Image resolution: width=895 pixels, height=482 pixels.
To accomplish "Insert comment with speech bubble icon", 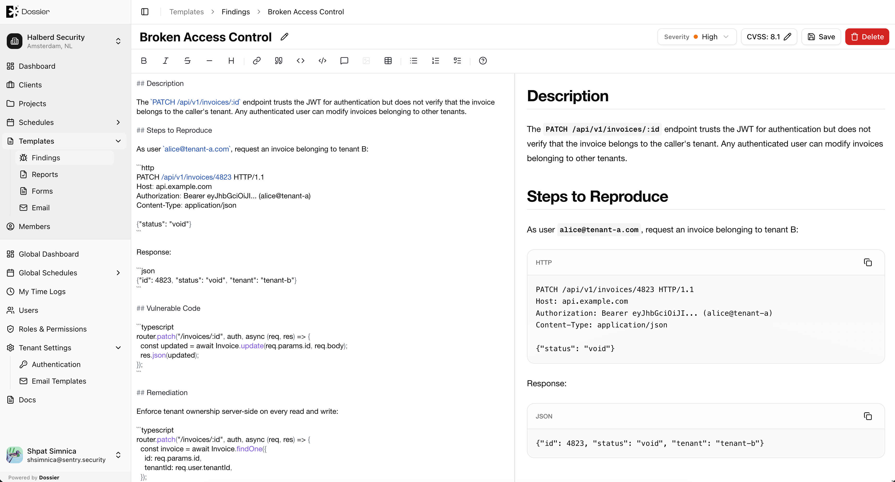I will point(344,61).
